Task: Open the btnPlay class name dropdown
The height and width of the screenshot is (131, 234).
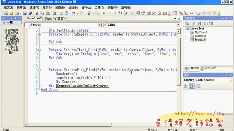Action: (x=99, y=25)
